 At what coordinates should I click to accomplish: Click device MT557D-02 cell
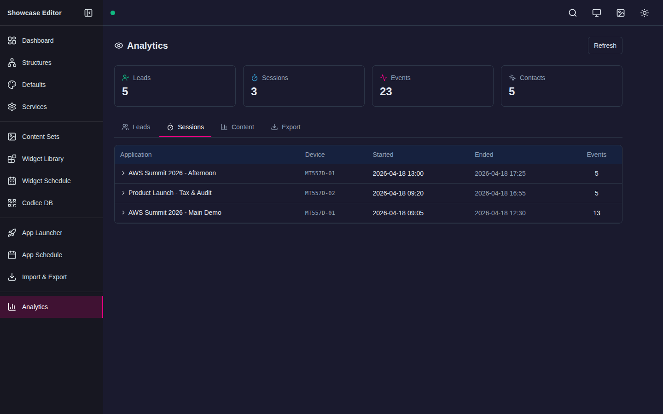click(x=320, y=193)
